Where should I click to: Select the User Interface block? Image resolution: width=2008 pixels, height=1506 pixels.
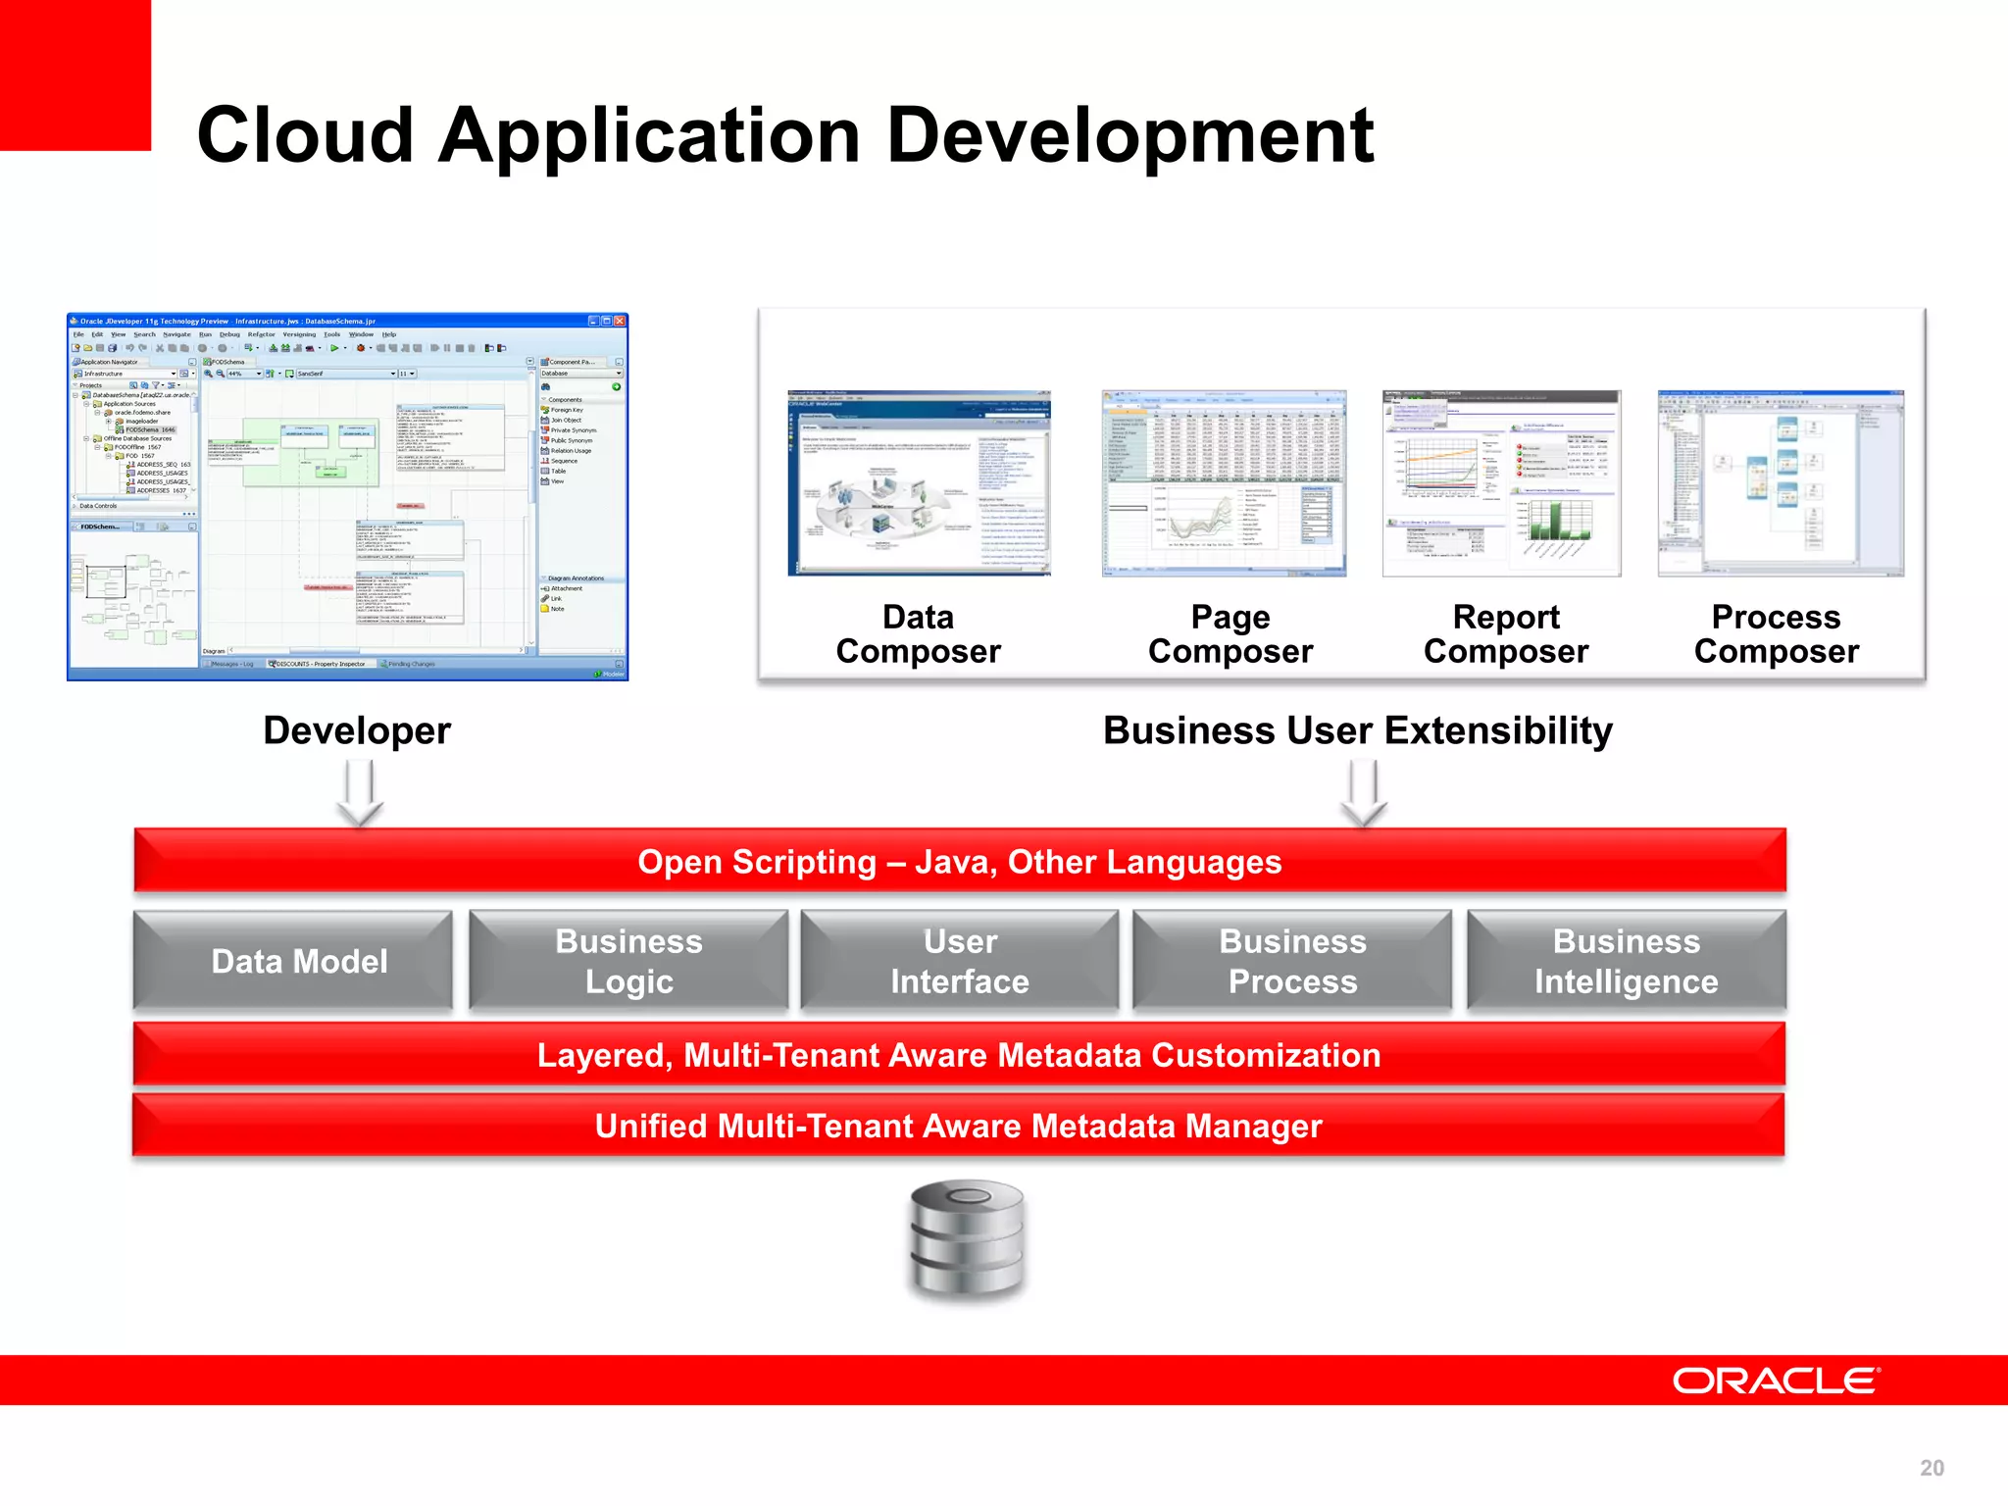(960, 961)
